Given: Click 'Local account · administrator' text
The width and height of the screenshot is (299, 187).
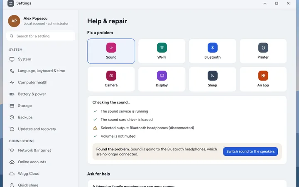Looking at the screenshot, I should coord(46,23).
